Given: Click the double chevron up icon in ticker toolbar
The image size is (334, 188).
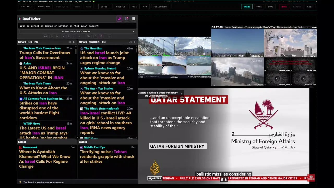Looking at the screenshot, I should [x=69, y=36].
